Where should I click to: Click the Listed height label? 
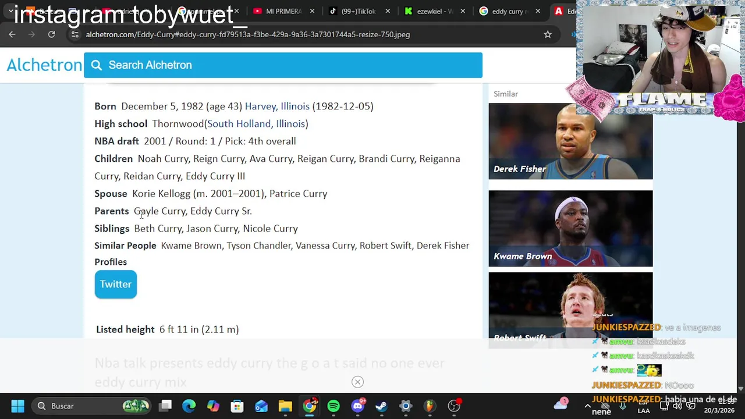click(x=125, y=329)
